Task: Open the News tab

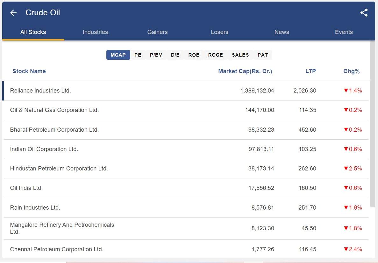Action: (x=282, y=32)
